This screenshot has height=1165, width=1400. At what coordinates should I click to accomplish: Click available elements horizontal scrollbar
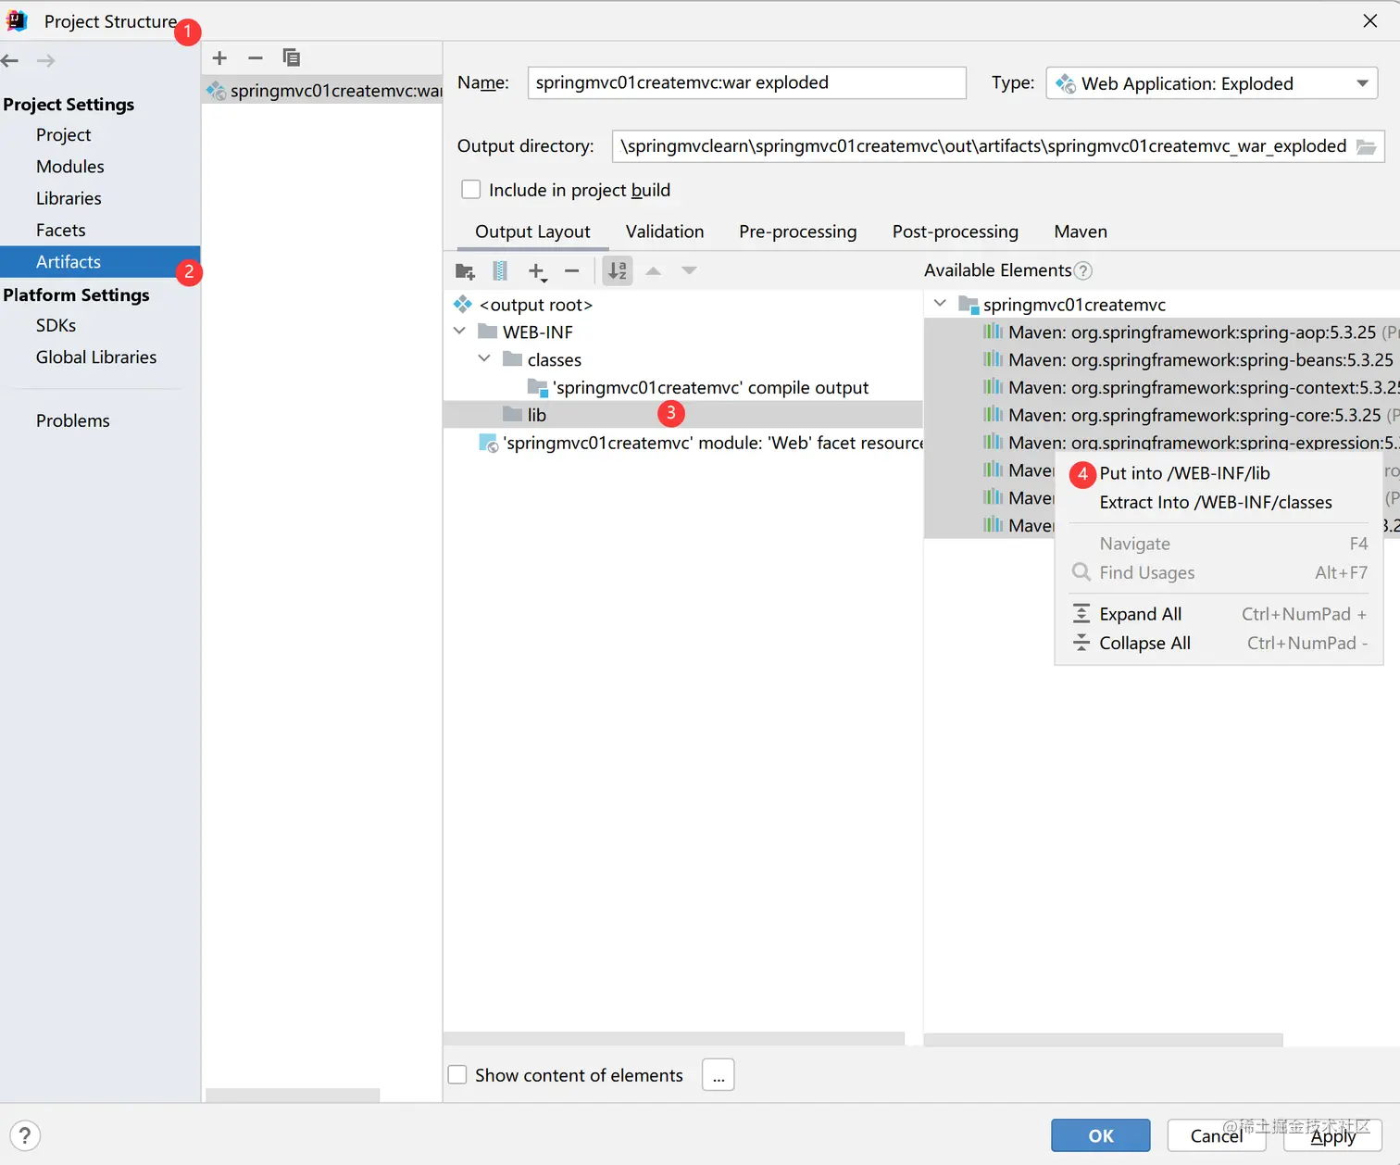pyautogui.click(x=1104, y=1039)
